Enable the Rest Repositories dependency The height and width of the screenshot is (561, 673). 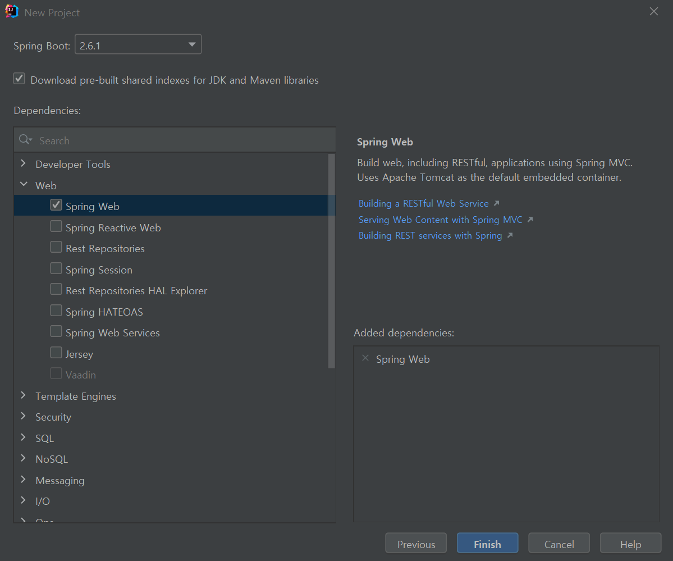pos(56,247)
